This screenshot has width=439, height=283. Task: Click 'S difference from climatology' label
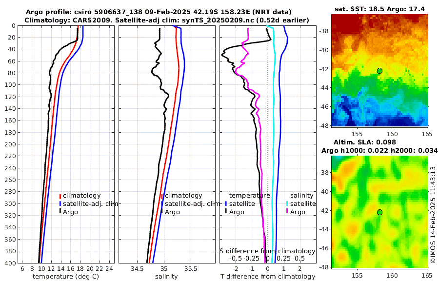[267, 251]
